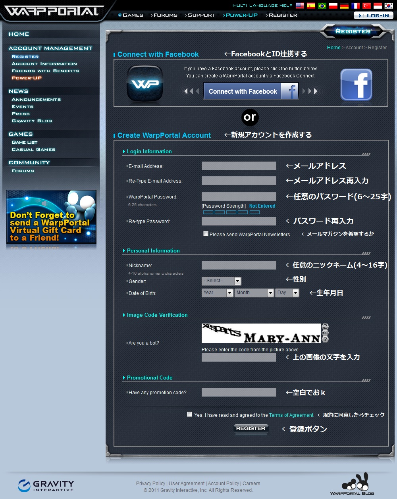Image resolution: width=397 pixels, height=499 pixels.
Task: Focus the Nickname input field
Action: tap(239, 265)
